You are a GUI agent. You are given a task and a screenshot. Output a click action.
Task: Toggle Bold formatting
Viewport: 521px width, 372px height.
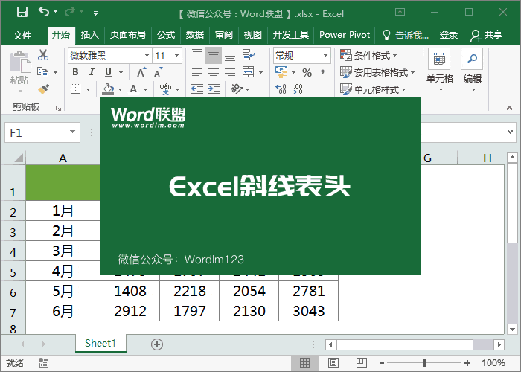click(75, 72)
